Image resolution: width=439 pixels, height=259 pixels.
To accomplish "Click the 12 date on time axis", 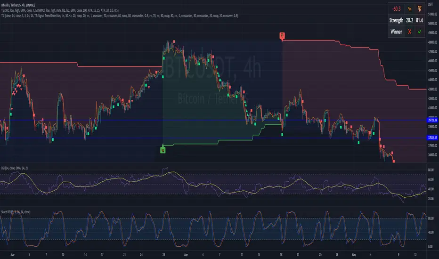I will (415, 255).
